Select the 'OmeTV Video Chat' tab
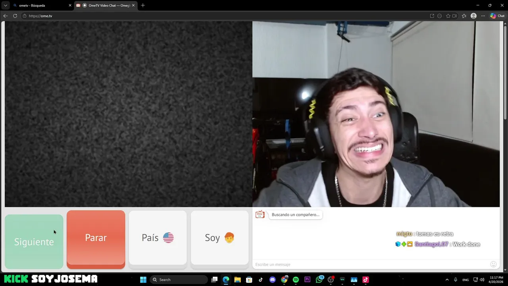The width and height of the screenshot is (508, 286). pos(106,6)
